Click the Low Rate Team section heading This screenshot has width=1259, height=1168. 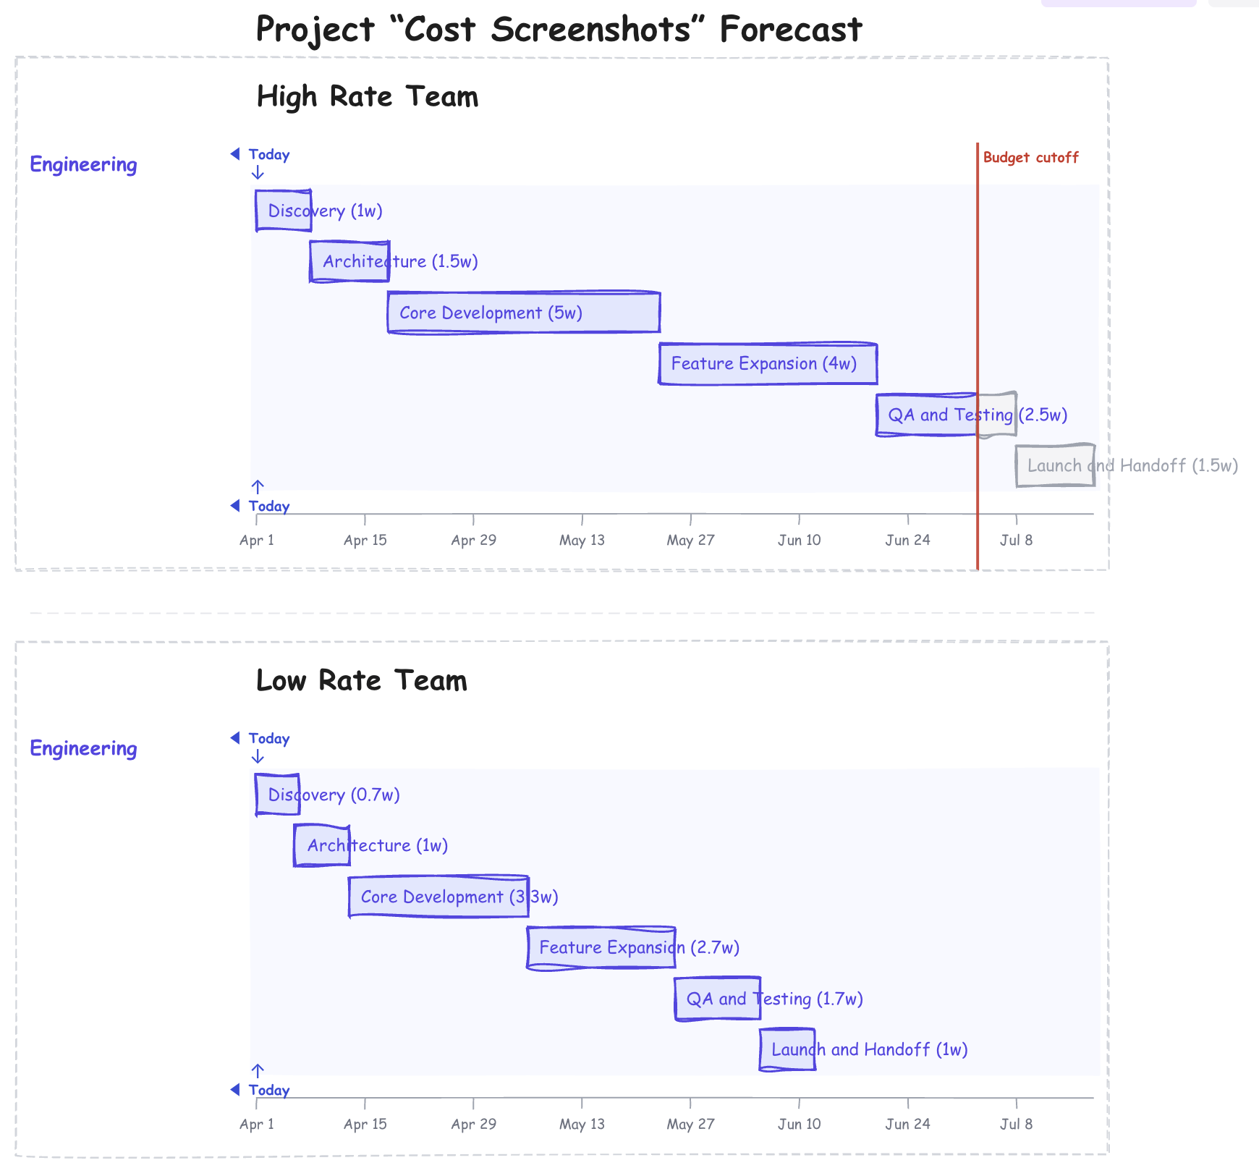362,681
